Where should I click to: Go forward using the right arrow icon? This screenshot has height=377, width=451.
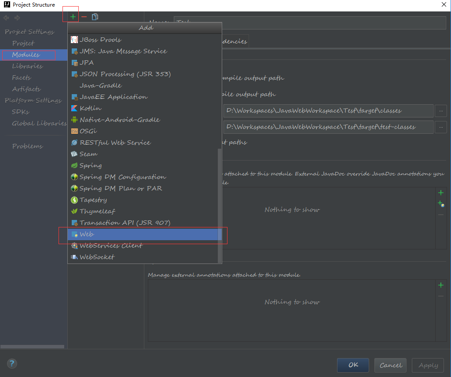click(17, 18)
